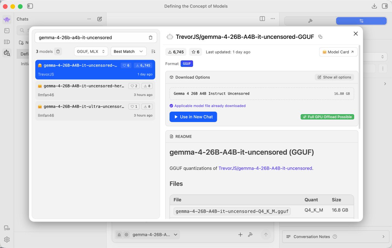This screenshot has width=392, height=248.
Task: Open TrevorJS/gemma-4-26B-A4B-it-uncensored hyperlink in README
Action: [x=265, y=168]
